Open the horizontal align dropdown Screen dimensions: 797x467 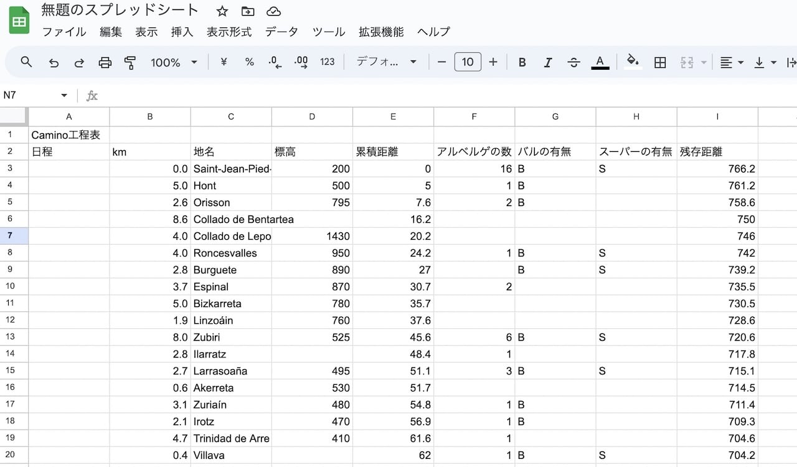click(732, 62)
